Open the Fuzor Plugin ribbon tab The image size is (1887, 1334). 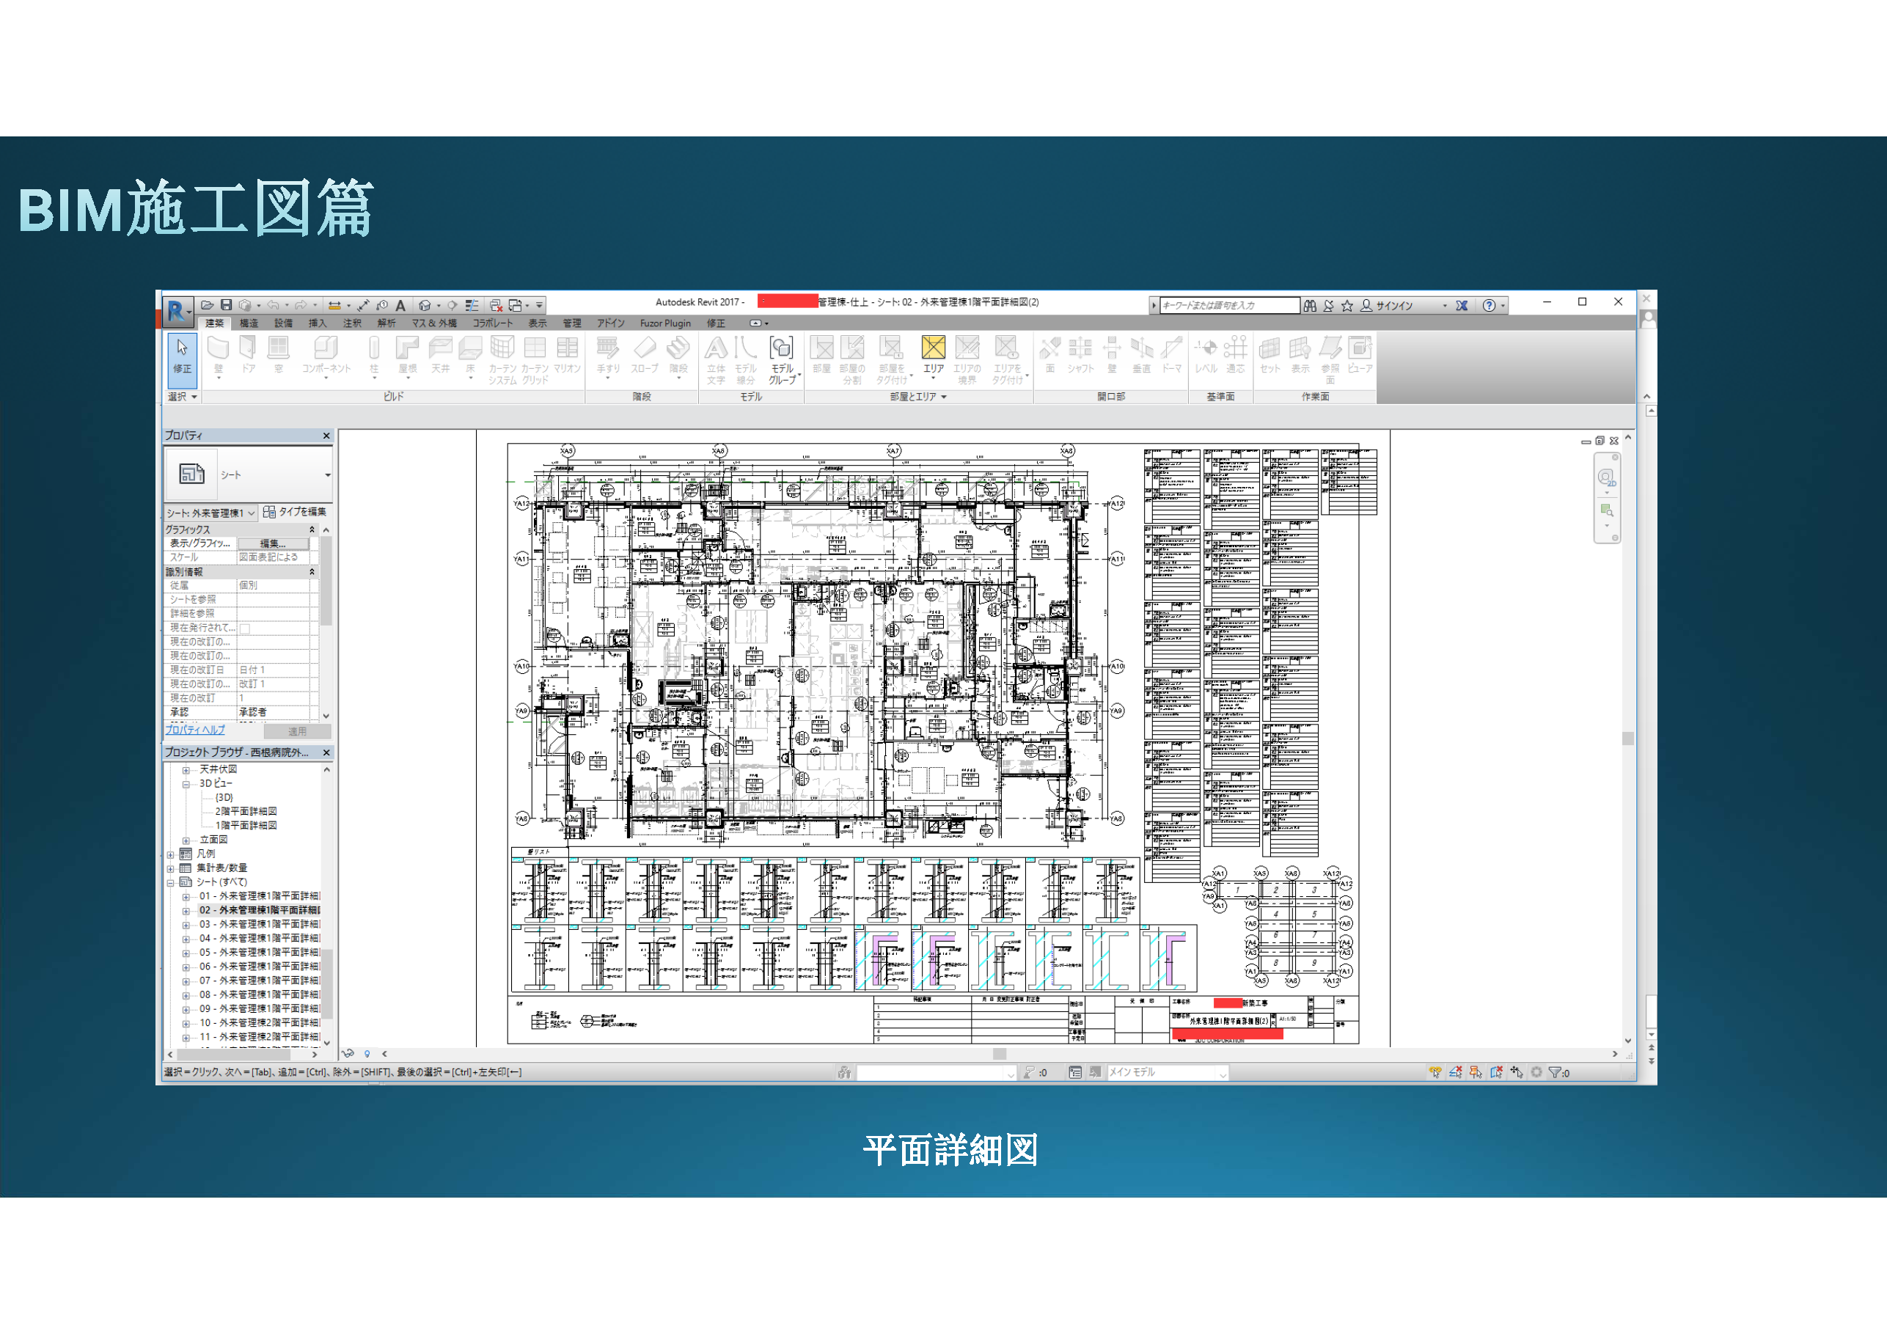(x=665, y=324)
